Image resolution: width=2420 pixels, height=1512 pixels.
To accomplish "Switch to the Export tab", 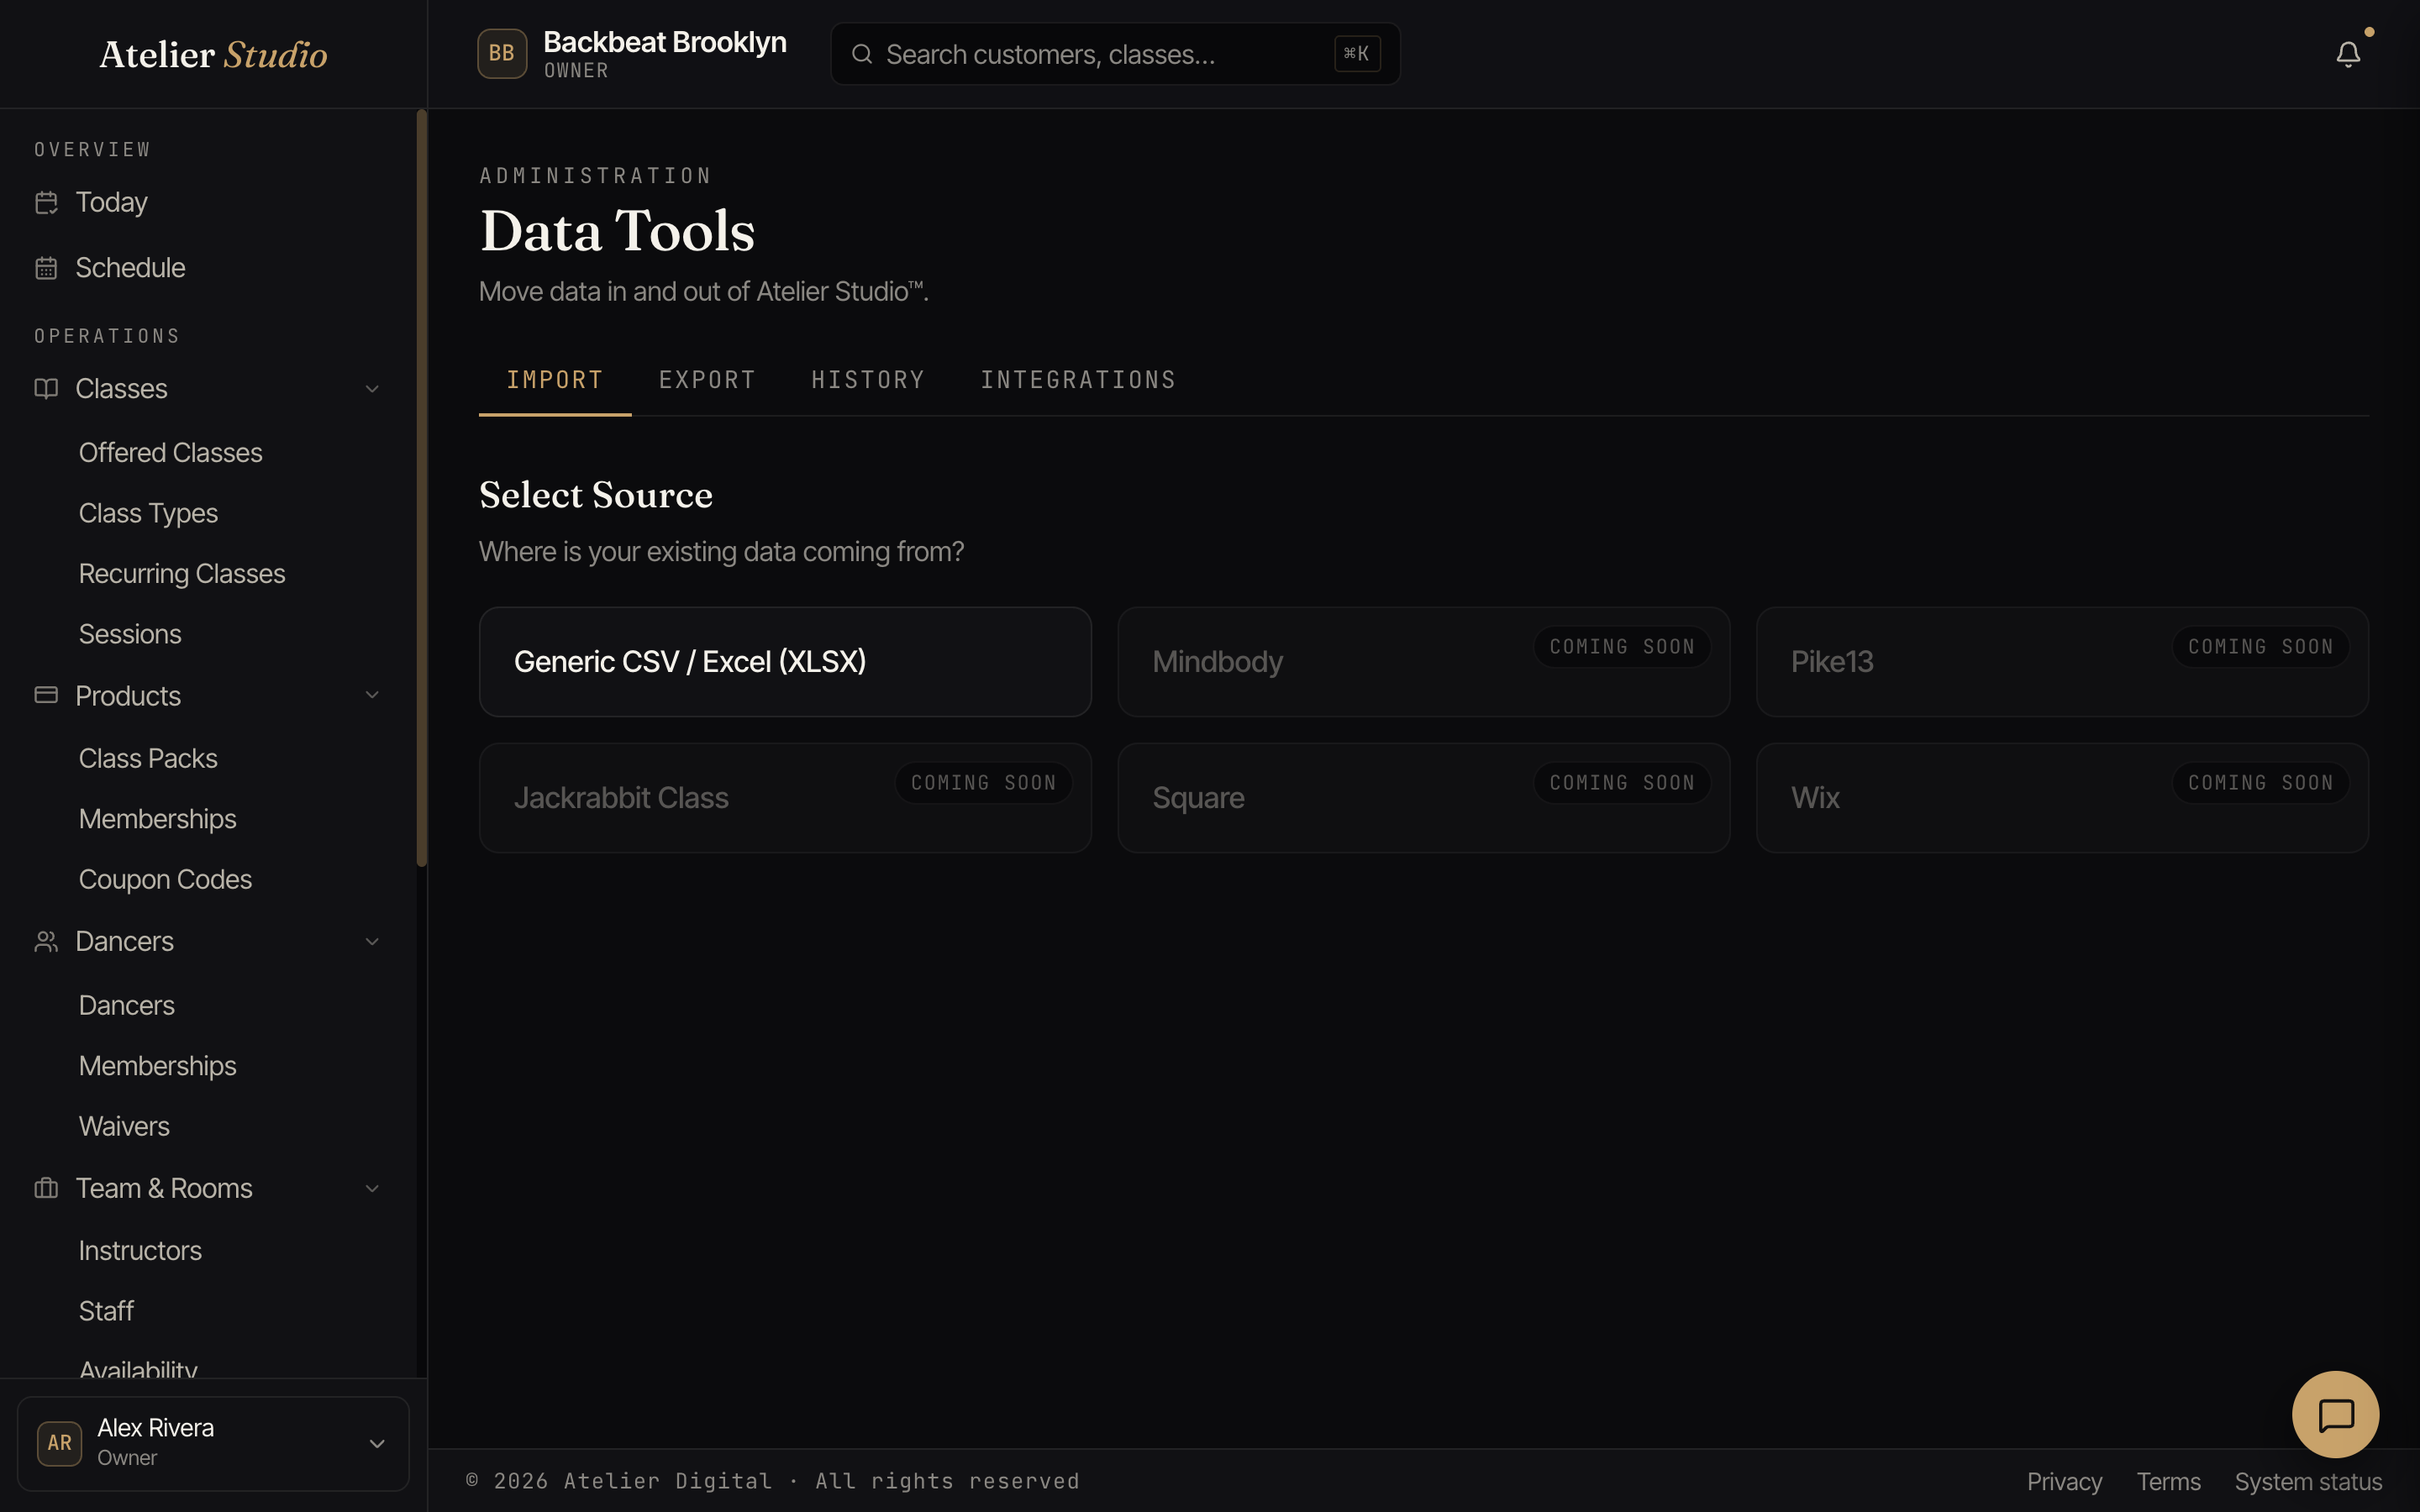I will click(x=707, y=380).
